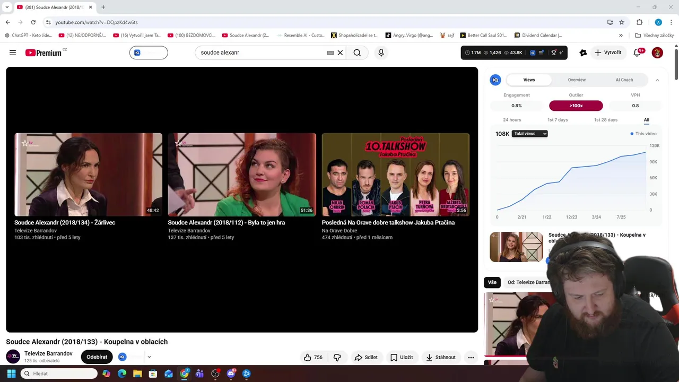This screenshot has width=679, height=382.
Task: Launch Microsoft Edge from taskbar
Action: click(x=122, y=374)
